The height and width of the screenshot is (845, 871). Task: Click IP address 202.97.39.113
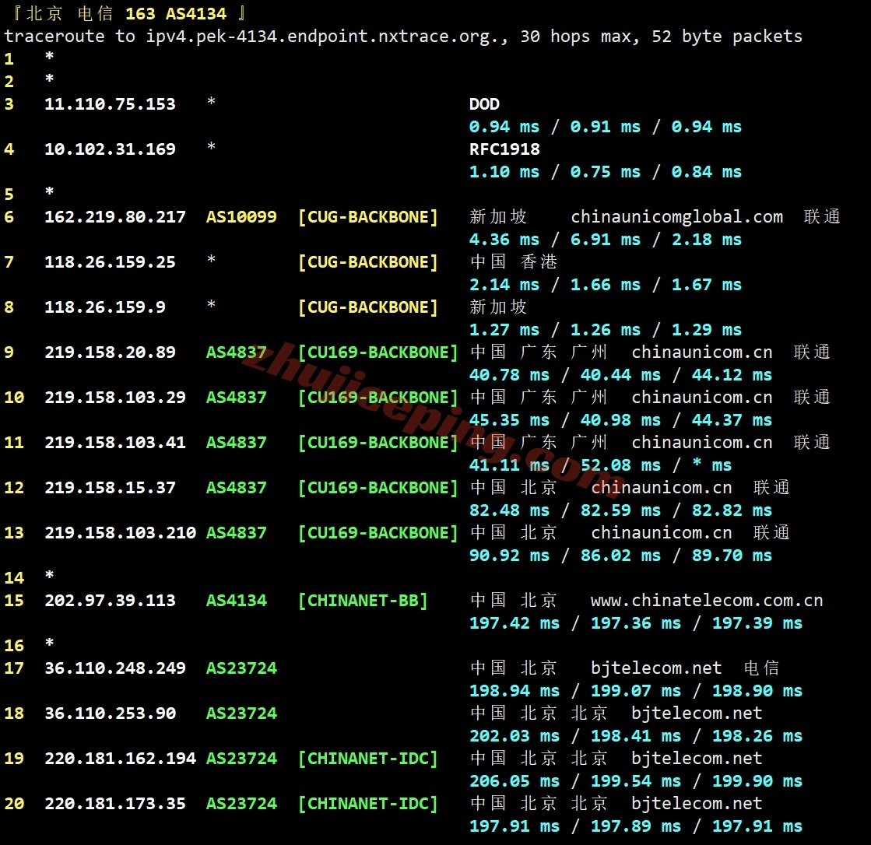[110, 601]
